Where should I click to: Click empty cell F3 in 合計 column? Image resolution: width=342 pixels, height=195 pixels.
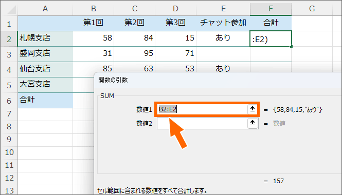pyautogui.click(x=271, y=54)
